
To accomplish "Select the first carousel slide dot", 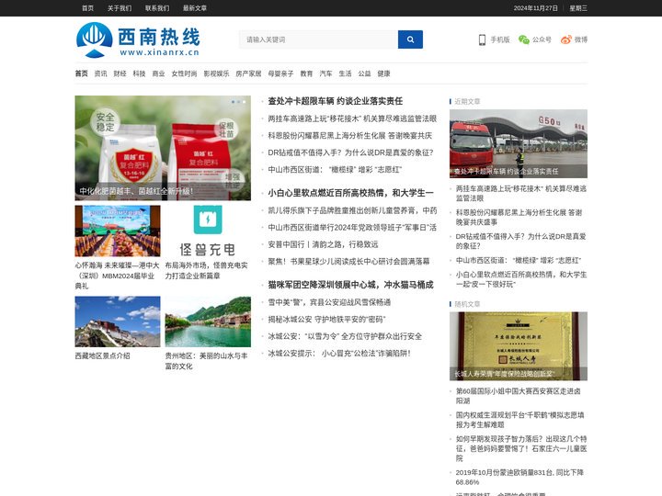I will click(233, 102).
